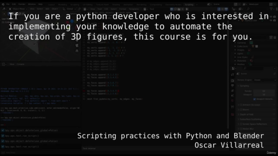The height and width of the screenshot is (156, 278).
Task: Switch to the Sculpting workspace tab
Action: (x=75, y=5)
